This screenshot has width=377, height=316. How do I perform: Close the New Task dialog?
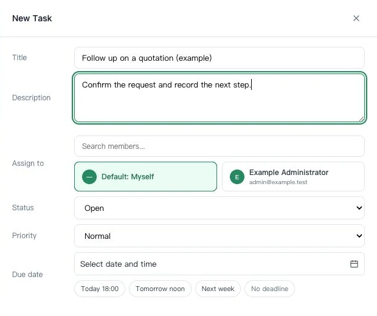[356, 18]
